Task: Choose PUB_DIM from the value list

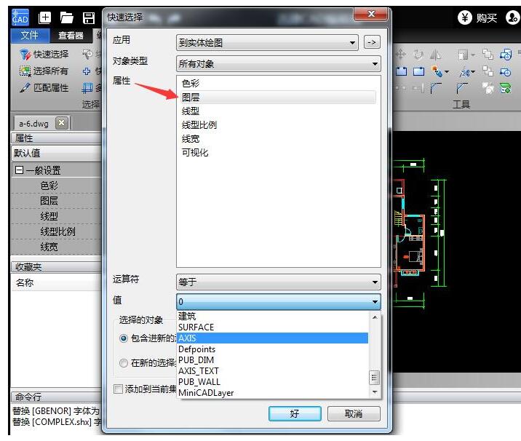Action: pos(272,360)
